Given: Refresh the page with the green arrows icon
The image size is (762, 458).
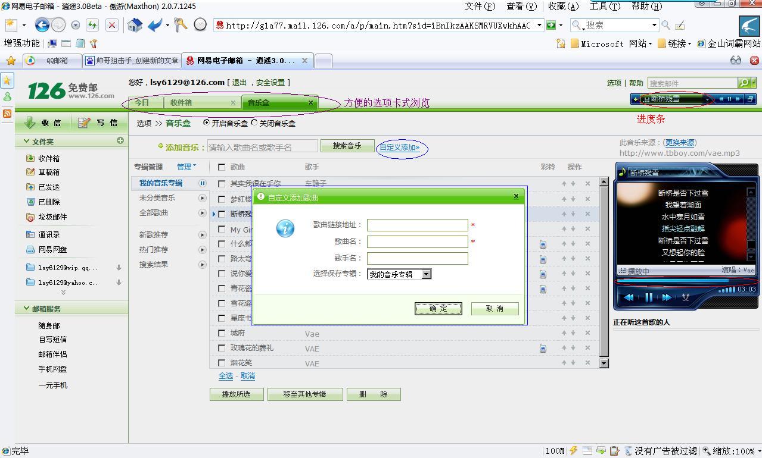Looking at the screenshot, I should point(92,25).
